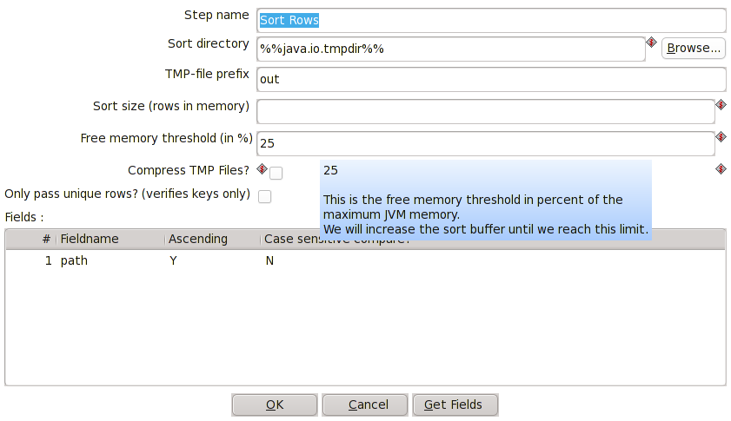Click the empty Sort size input
731x421 pixels.
click(486, 111)
